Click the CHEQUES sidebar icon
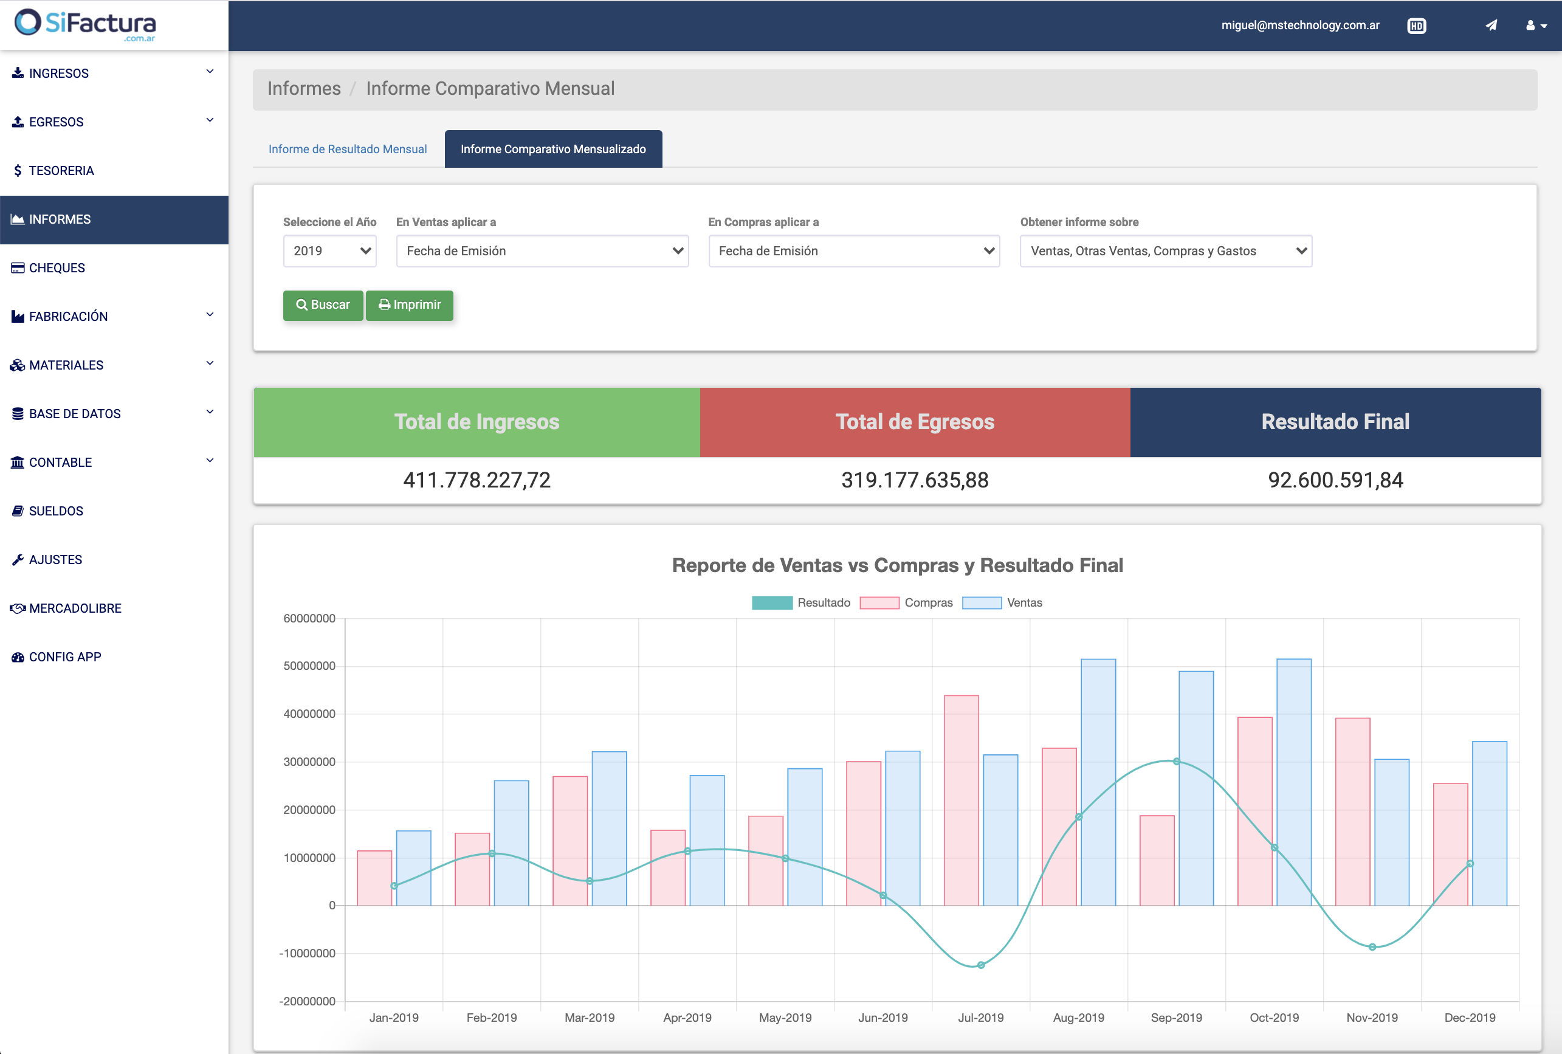Image resolution: width=1562 pixels, height=1054 pixels. point(18,267)
